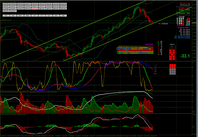Switch to M5 timeframe
Viewport: 198px width, 137px height.
tap(13, 15)
